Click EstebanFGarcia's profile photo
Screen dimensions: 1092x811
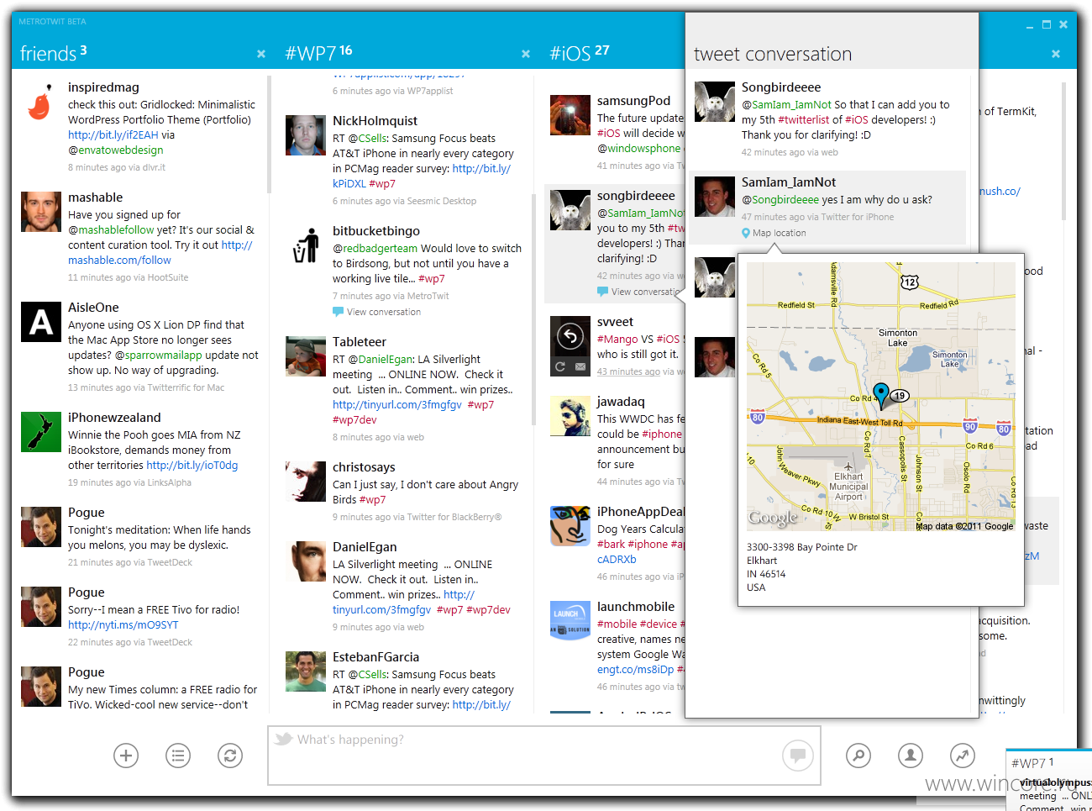[306, 671]
